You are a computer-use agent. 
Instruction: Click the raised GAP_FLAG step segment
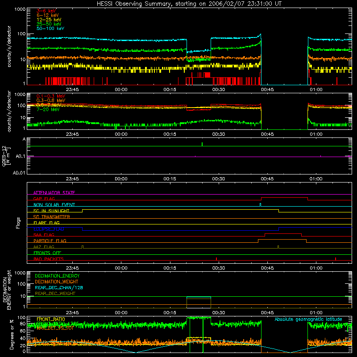(284, 198)
